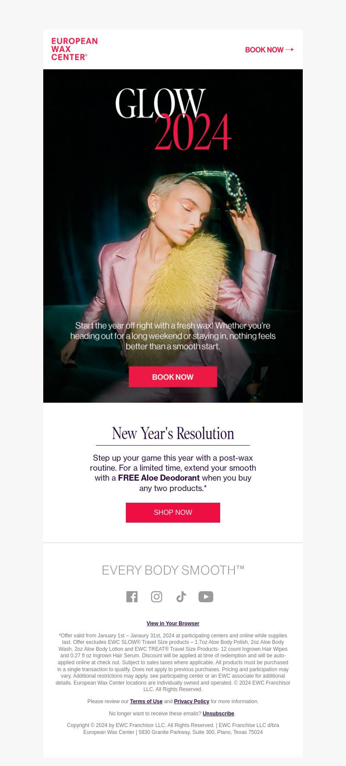This screenshot has width=346, height=766.
Task: Open the View in Your Browser link
Action: coord(173,624)
